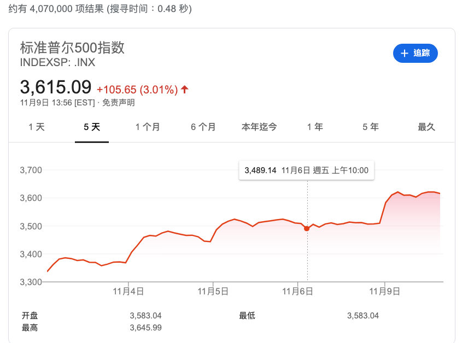The width and height of the screenshot is (468, 343).
Task: Click the 11月9日 13:56 [EST] timestamp
Action: (57, 103)
